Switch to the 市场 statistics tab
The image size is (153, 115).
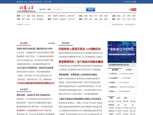111,98
